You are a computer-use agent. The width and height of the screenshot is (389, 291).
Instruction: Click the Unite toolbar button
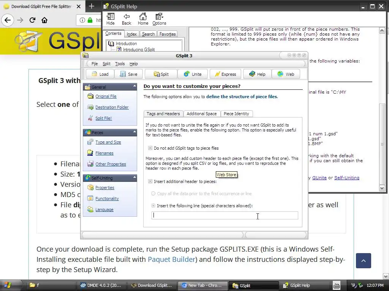coord(193,74)
